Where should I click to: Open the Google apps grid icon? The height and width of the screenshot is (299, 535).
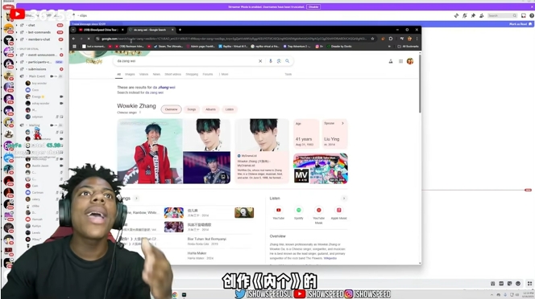[400, 61]
